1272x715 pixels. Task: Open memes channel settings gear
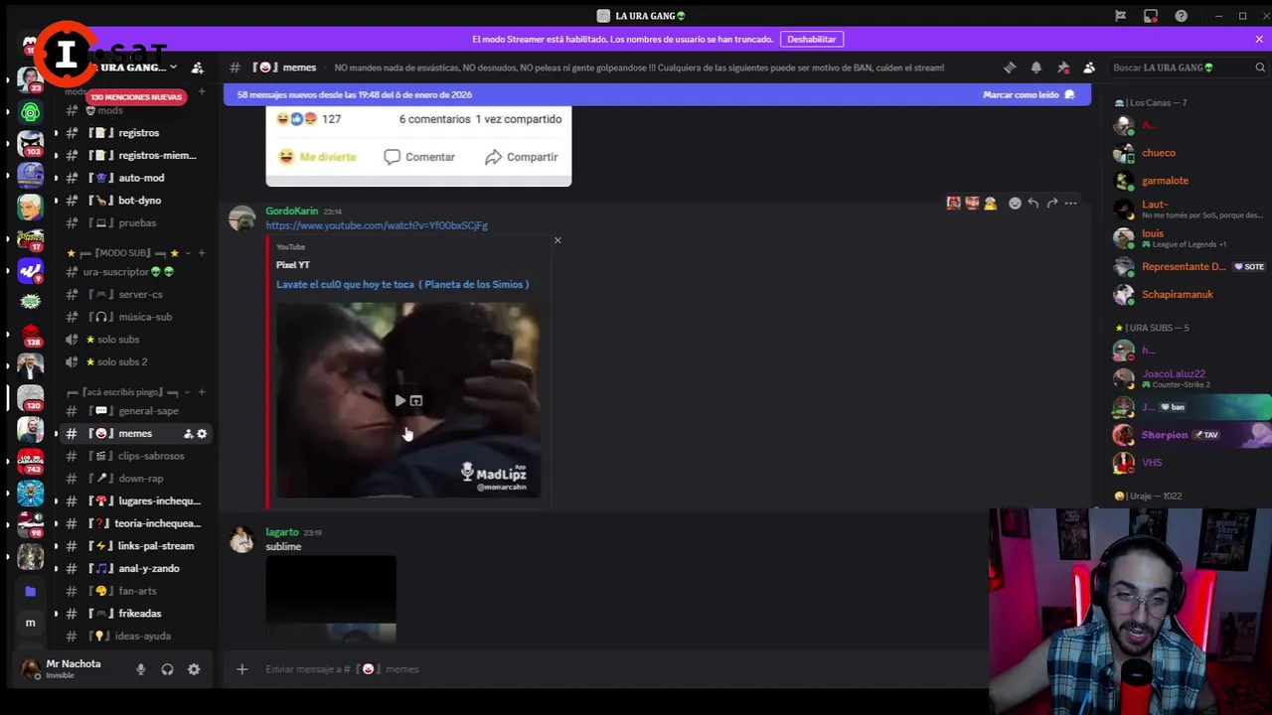click(x=202, y=434)
